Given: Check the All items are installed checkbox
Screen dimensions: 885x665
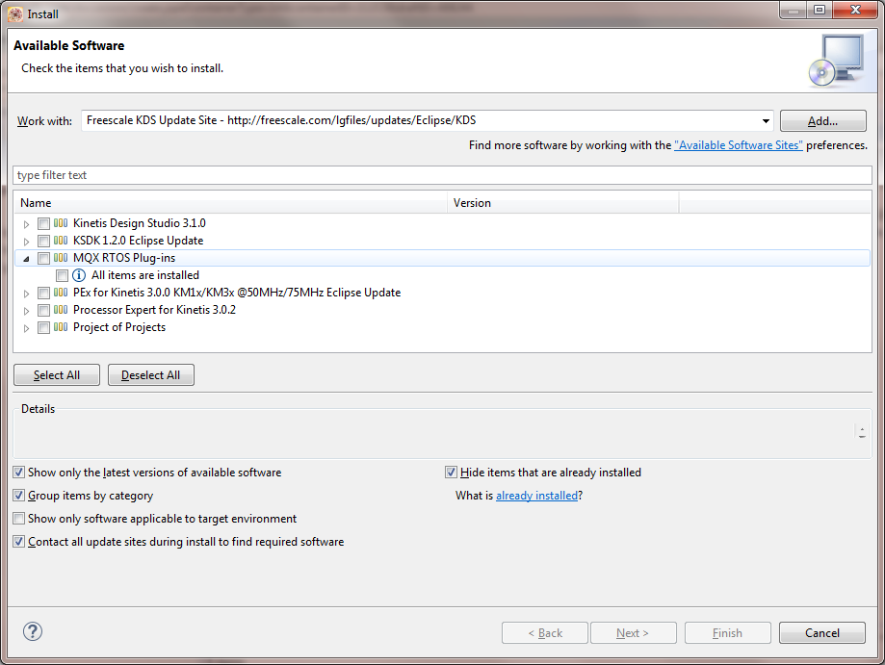Looking at the screenshot, I should pos(62,276).
